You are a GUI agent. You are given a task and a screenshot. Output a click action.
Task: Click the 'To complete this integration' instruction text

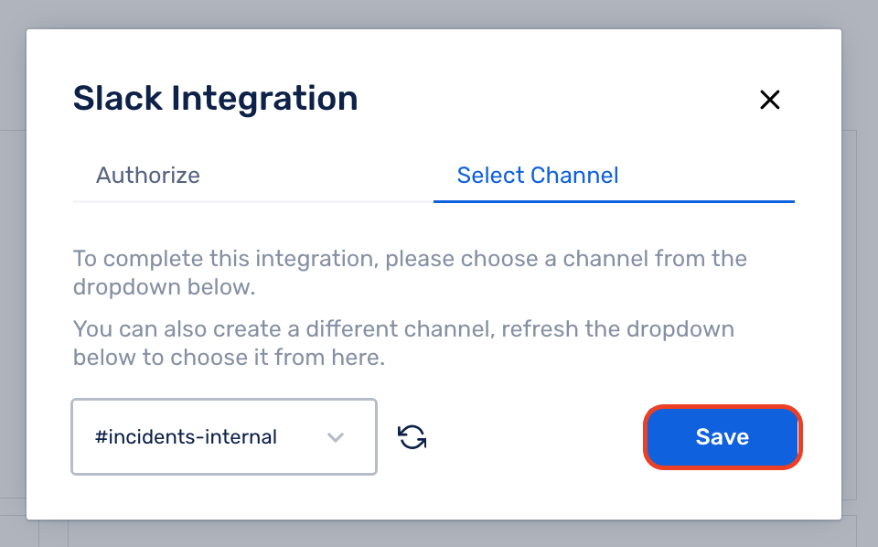click(410, 273)
